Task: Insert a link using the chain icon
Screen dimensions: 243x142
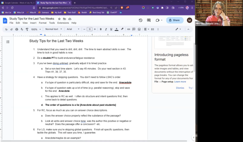Action: coord(129,29)
